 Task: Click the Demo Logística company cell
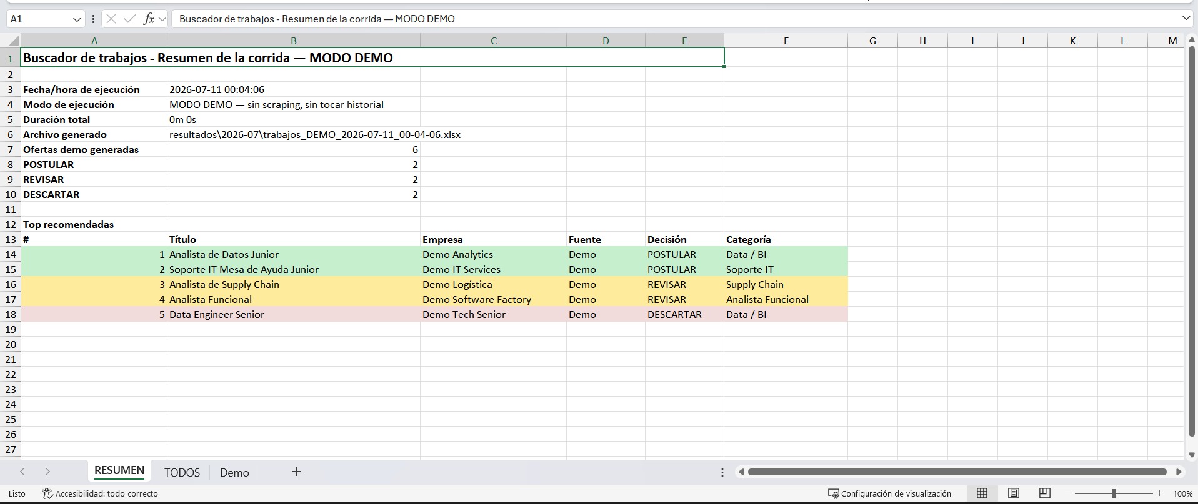pos(494,284)
